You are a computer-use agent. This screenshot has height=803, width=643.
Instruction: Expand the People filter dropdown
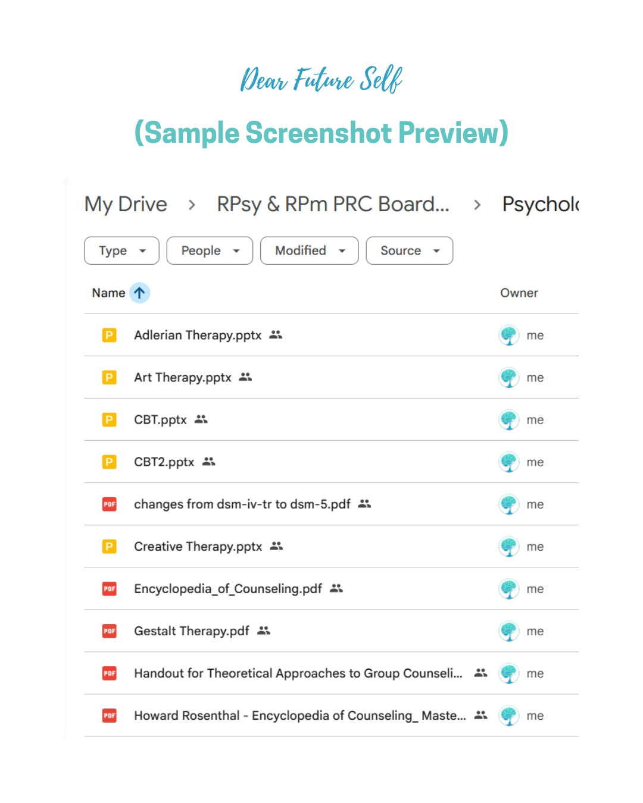tap(210, 251)
